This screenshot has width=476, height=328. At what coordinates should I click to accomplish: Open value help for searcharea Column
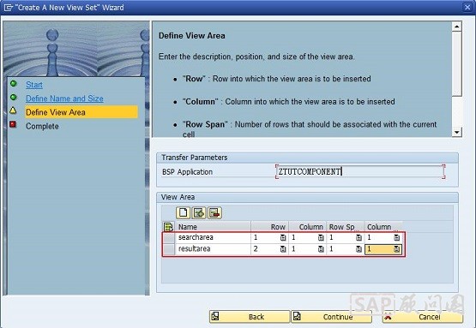[x=321, y=238]
